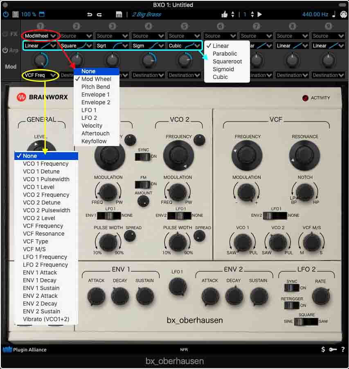The image size is (349, 369).
Task: Click the redo arrow icon
Action: tap(99, 14)
